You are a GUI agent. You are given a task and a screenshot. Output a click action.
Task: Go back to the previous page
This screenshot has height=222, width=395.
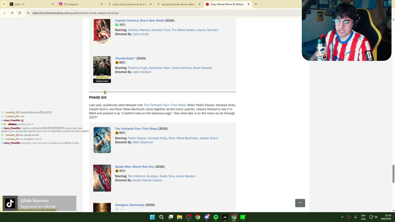click(5, 13)
